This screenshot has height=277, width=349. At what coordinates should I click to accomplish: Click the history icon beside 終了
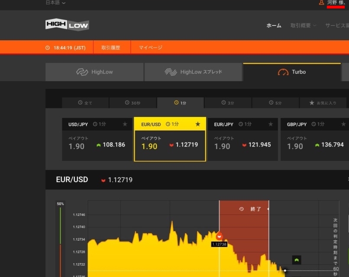(242, 209)
